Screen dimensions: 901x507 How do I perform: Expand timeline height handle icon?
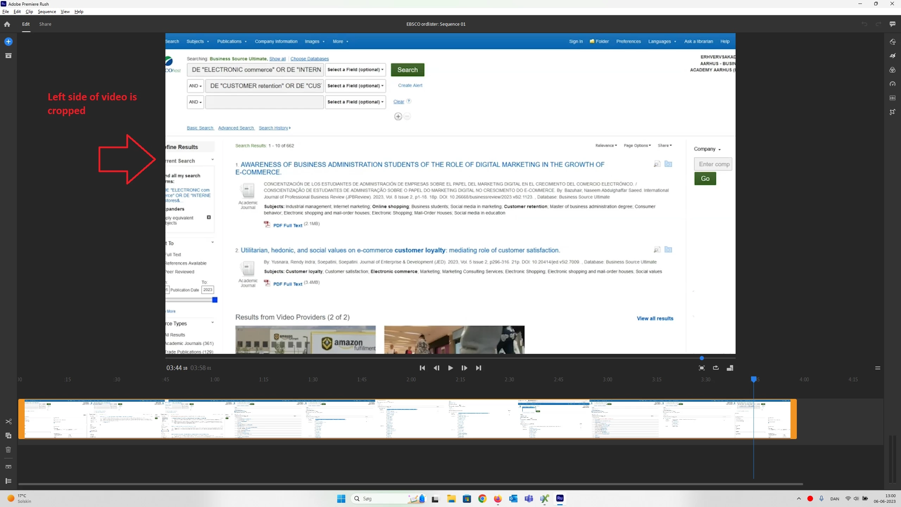pos(877,368)
